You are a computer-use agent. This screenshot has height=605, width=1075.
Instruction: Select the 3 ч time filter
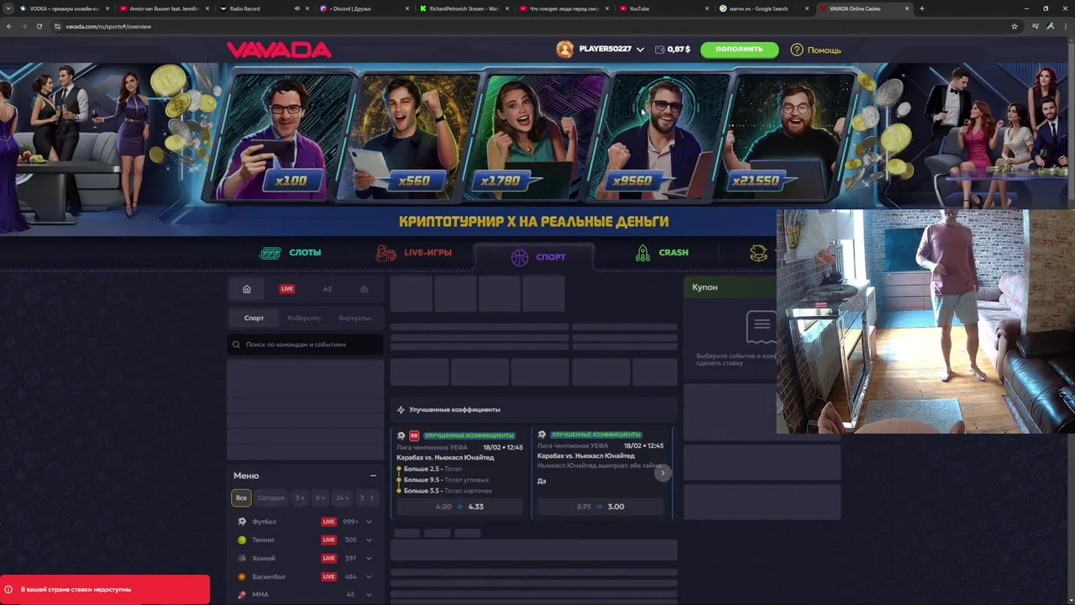[300, 498]
